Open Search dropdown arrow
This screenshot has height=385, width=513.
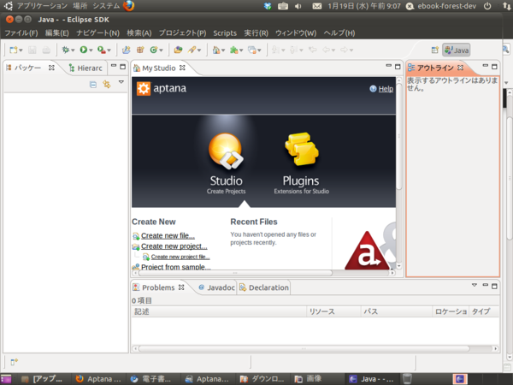pos(199,50)
